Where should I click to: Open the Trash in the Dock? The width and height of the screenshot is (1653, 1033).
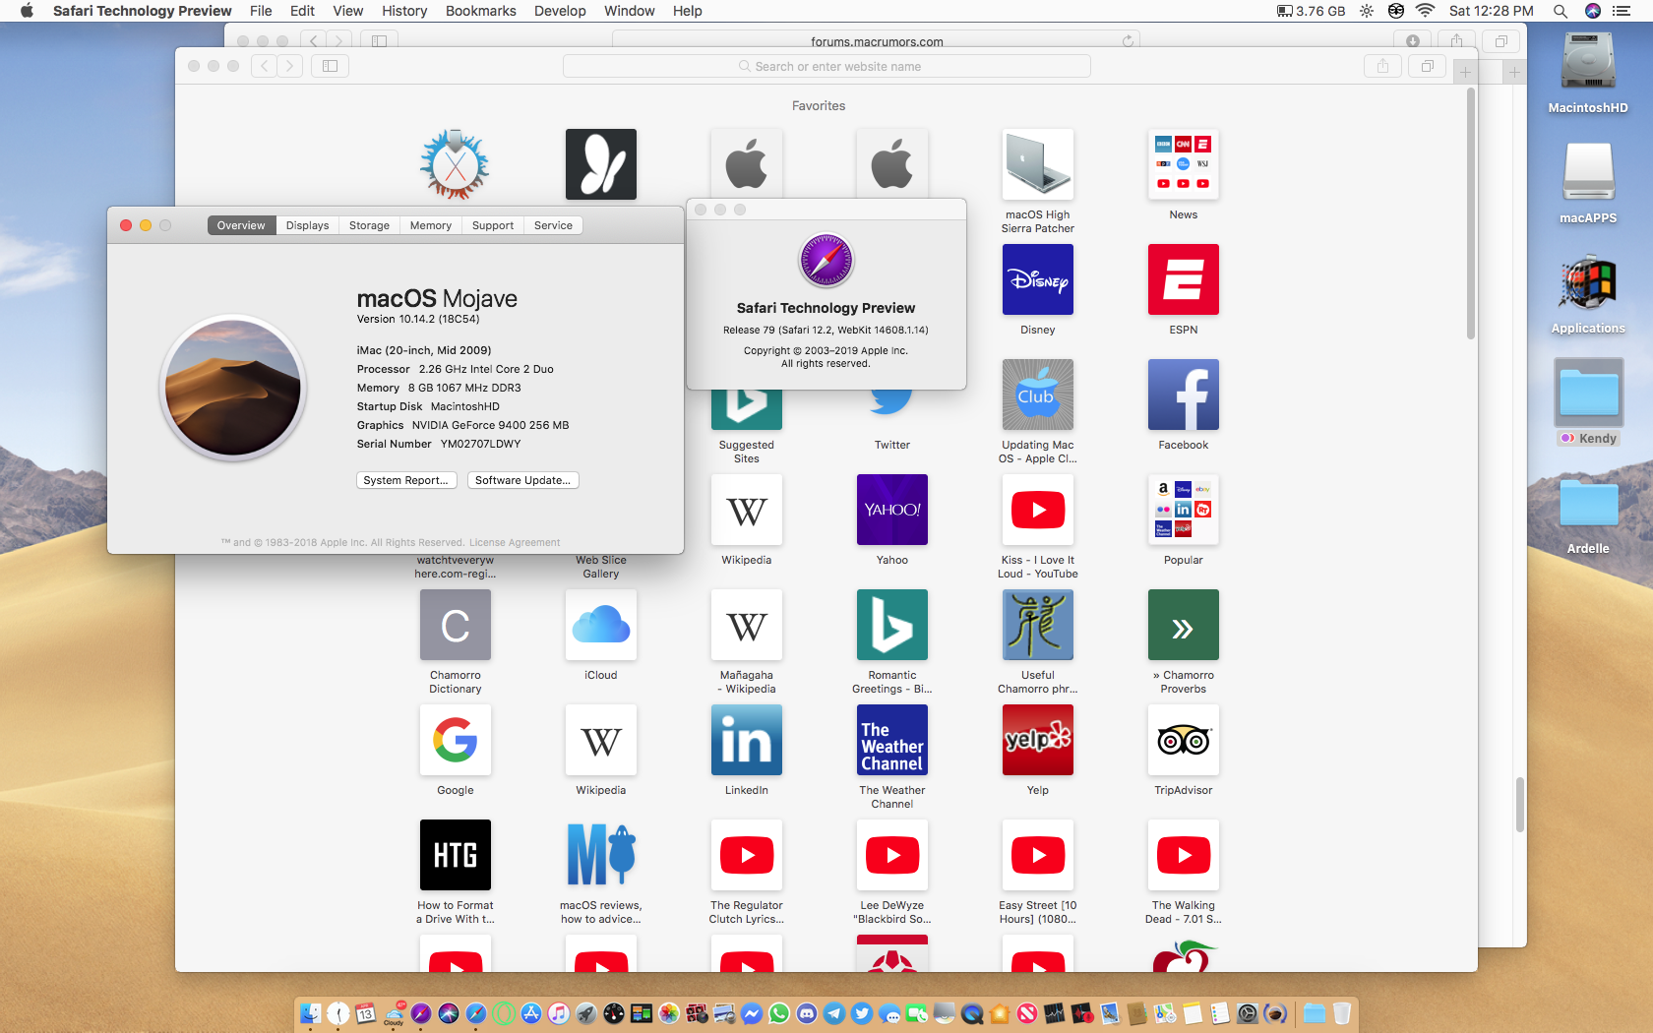pyautogui.click(x=1342, y=1013)
